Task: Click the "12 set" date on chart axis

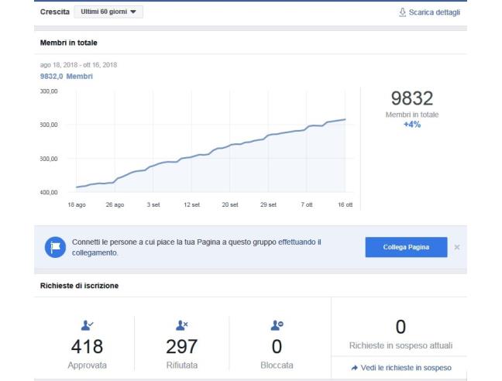Action: click(x=190, y=204)
